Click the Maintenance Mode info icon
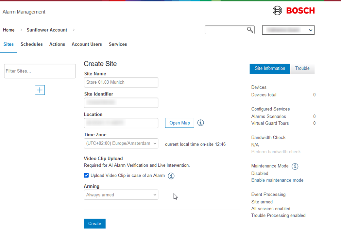 coord(295,166)
